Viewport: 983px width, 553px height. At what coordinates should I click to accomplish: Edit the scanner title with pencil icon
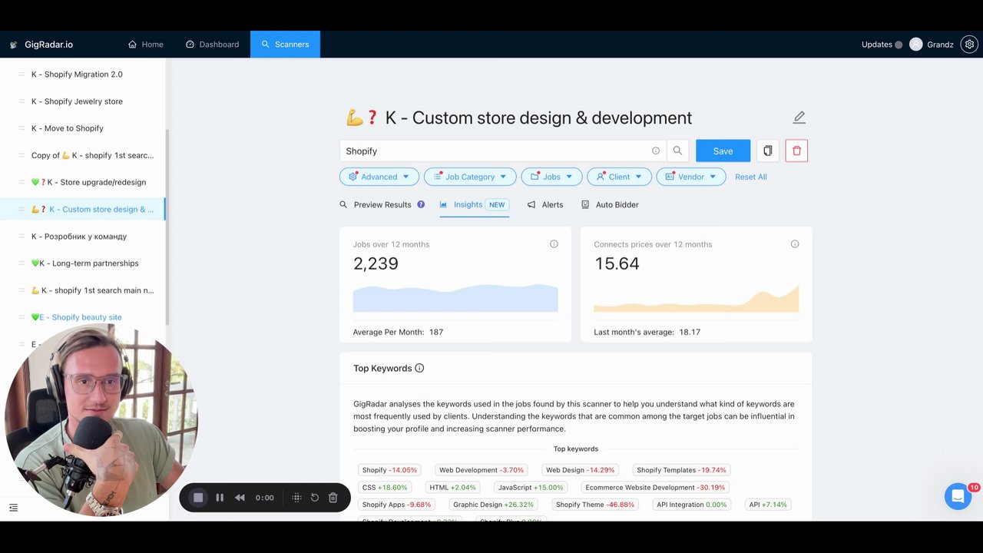click(x=799, y=118)
